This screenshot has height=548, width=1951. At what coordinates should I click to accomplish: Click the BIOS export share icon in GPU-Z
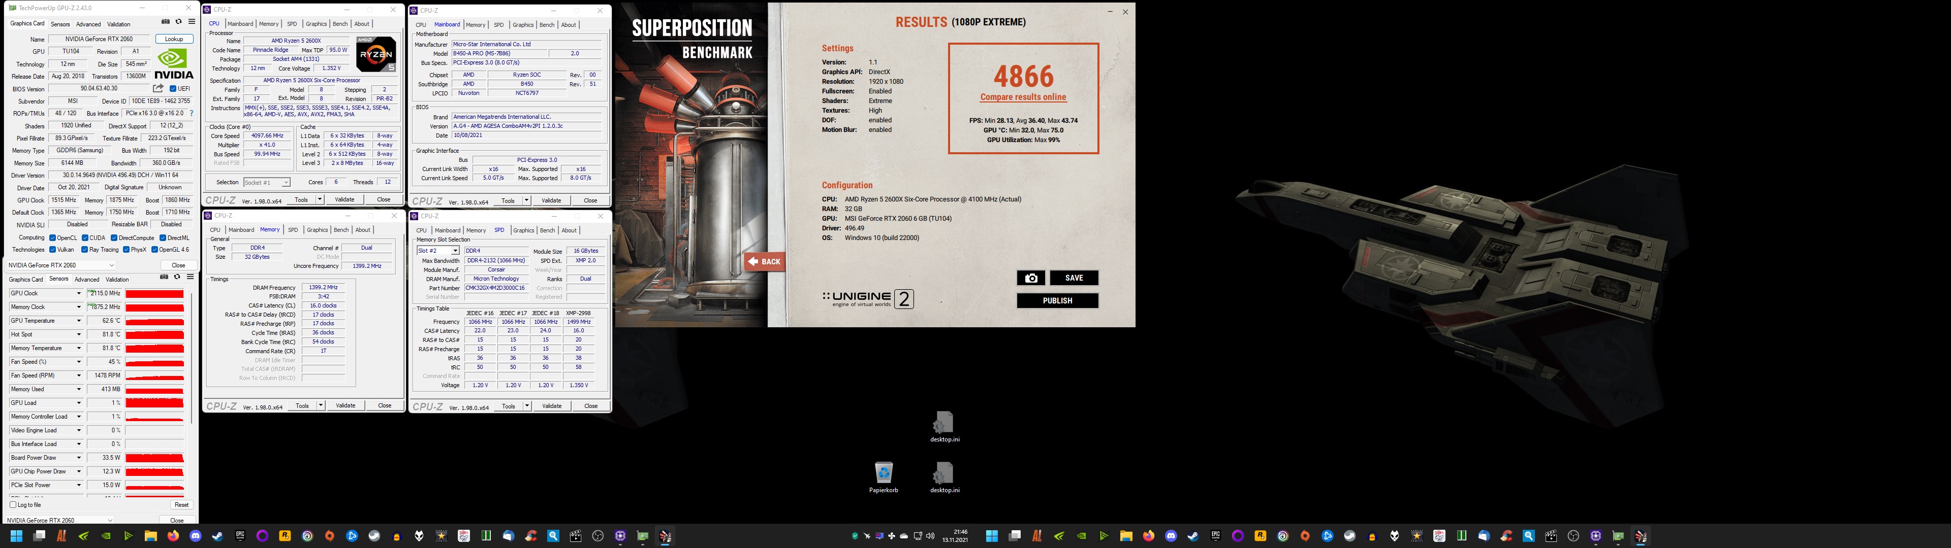pyautogui.click(x=159, y=89)
